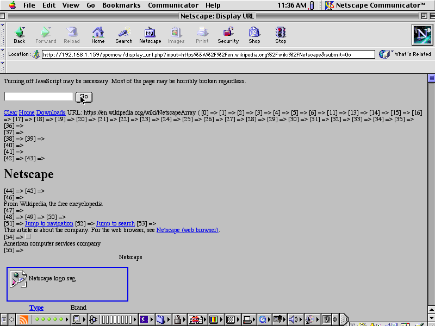Screen dimensions: 435x326
Task: Click the Apple menu icon
Action: pos(12,5)
